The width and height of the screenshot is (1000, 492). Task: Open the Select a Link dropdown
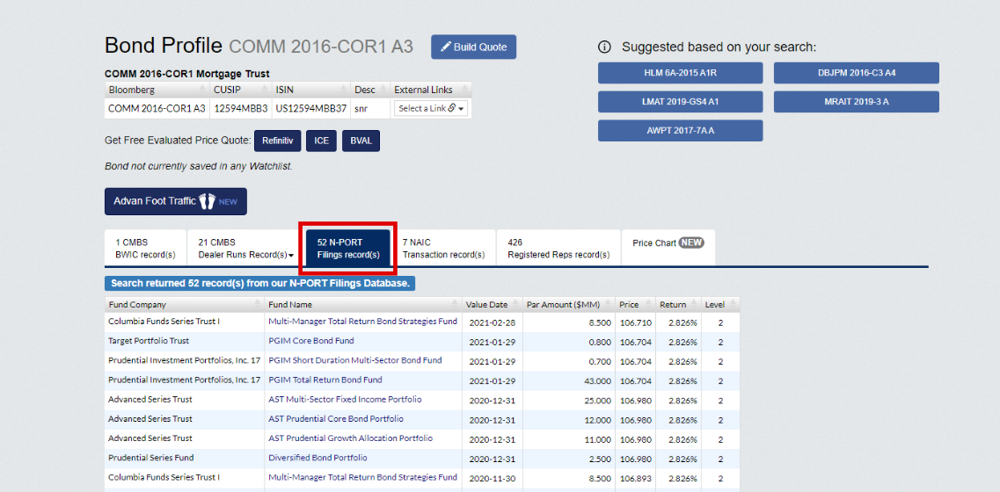pyautogui.click(x=430, y=109)
